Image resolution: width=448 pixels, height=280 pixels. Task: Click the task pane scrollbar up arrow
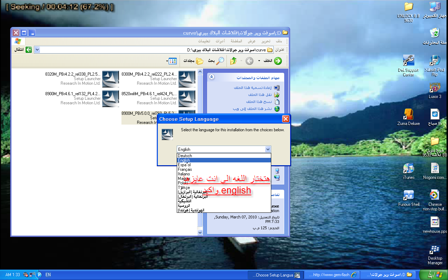[x=200, y=72]
